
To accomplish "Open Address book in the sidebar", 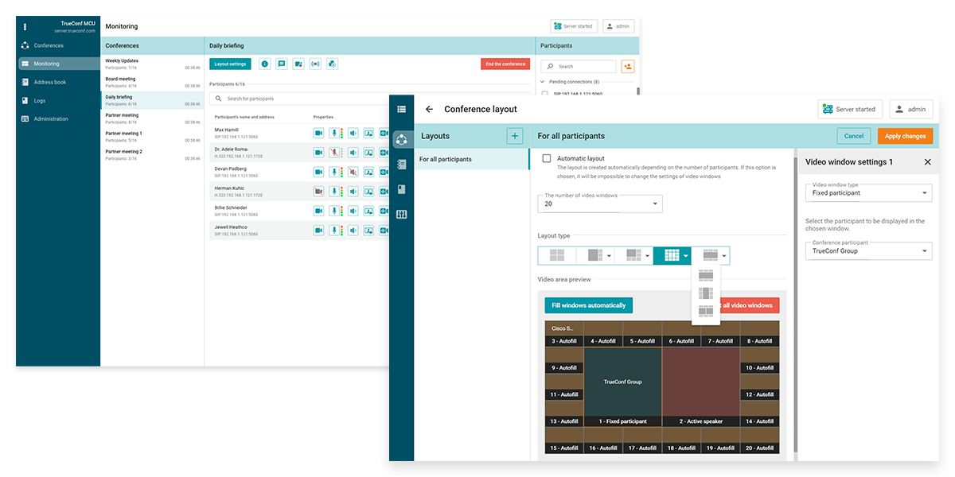I will click(x=49, y=82).
